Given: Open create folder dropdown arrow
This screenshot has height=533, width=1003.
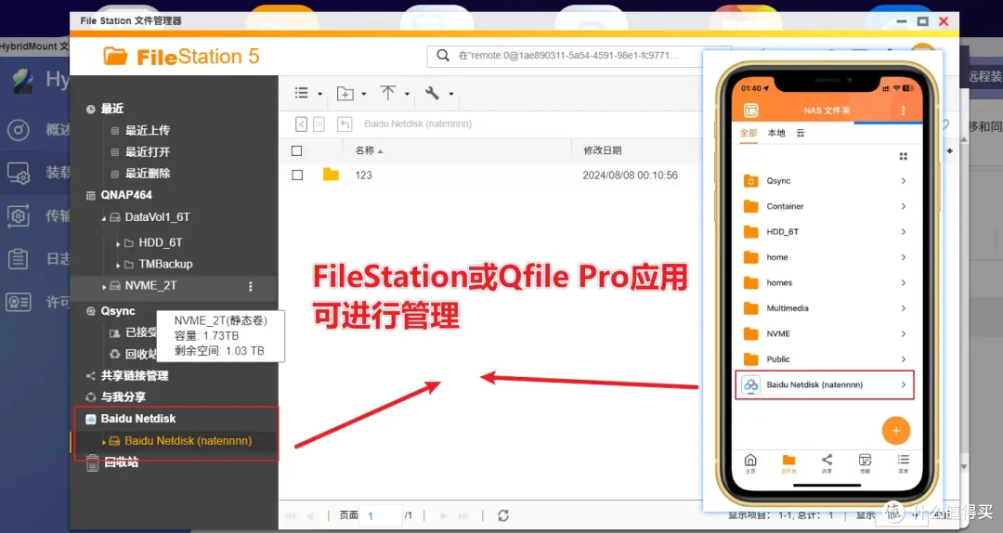Looking at the screenshot, I should coord(364,94).
